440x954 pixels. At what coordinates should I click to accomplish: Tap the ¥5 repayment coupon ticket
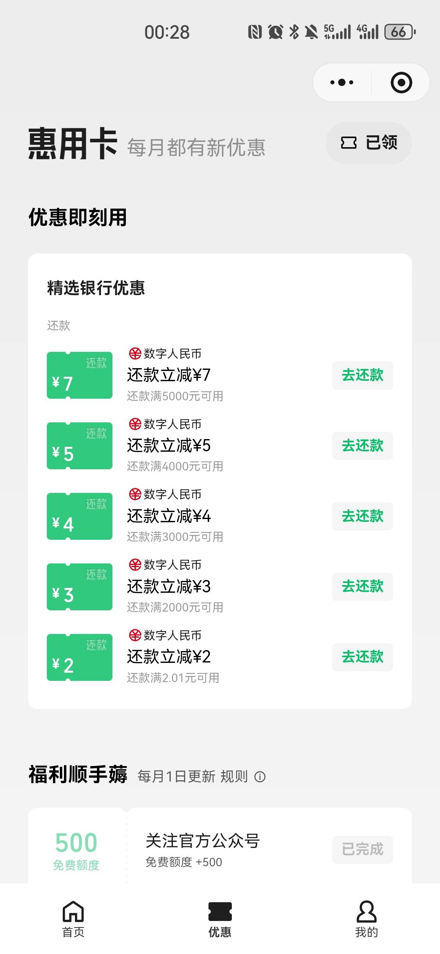[79, 446]
